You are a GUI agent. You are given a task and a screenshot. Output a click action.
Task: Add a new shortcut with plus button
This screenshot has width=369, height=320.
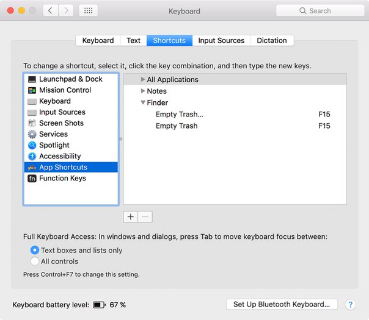tap(131, 217)
